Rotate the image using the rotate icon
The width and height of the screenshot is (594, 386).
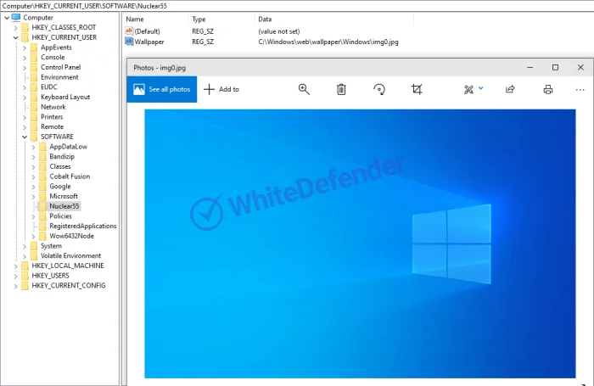click(378, 89)
